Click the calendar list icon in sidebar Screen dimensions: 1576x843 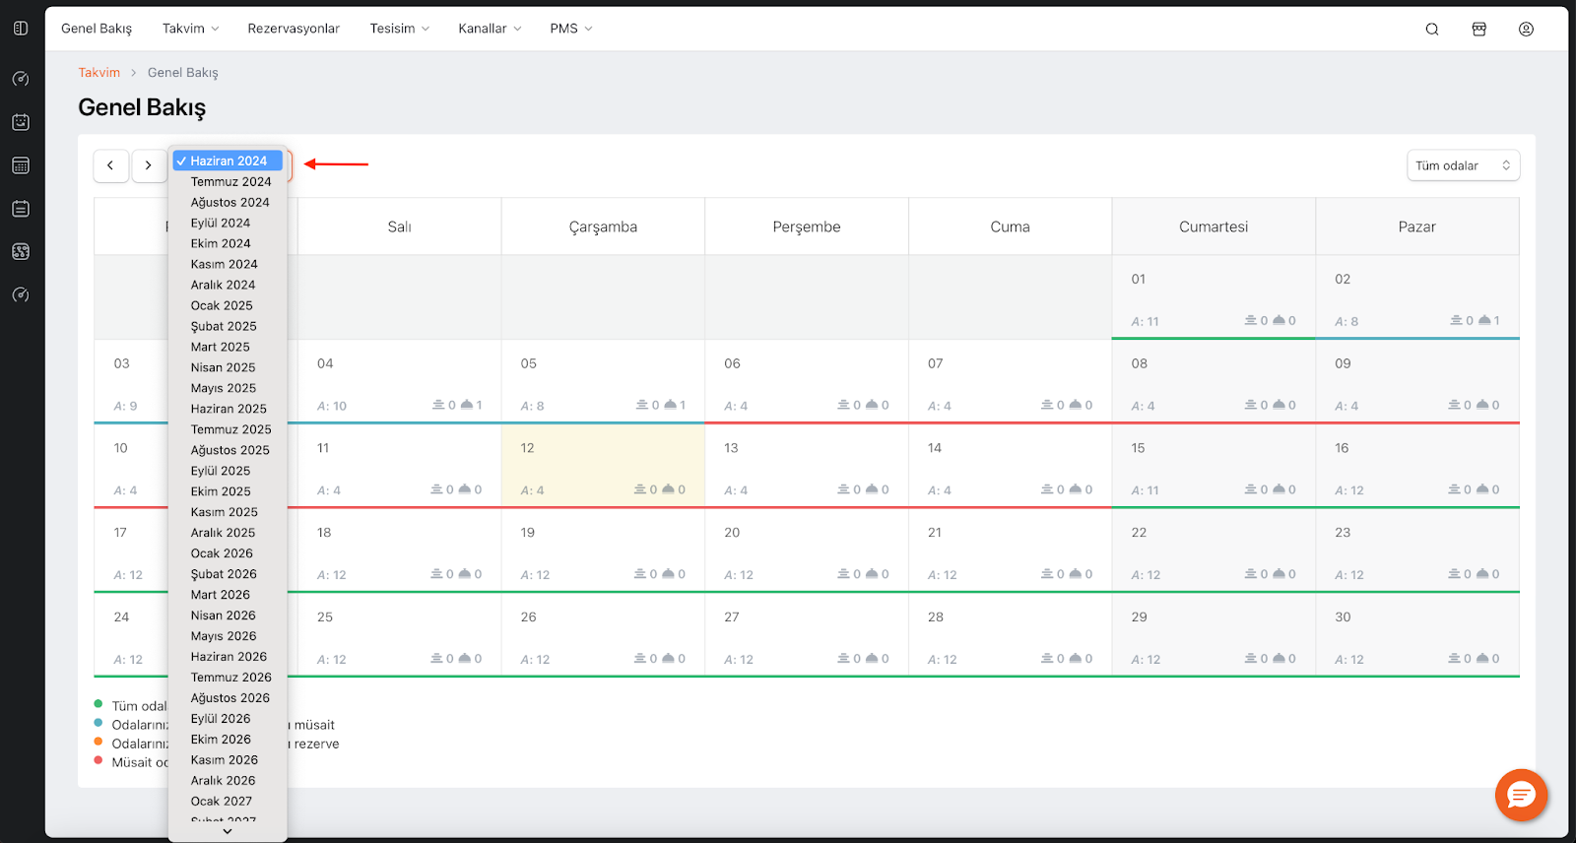(21, 209)
